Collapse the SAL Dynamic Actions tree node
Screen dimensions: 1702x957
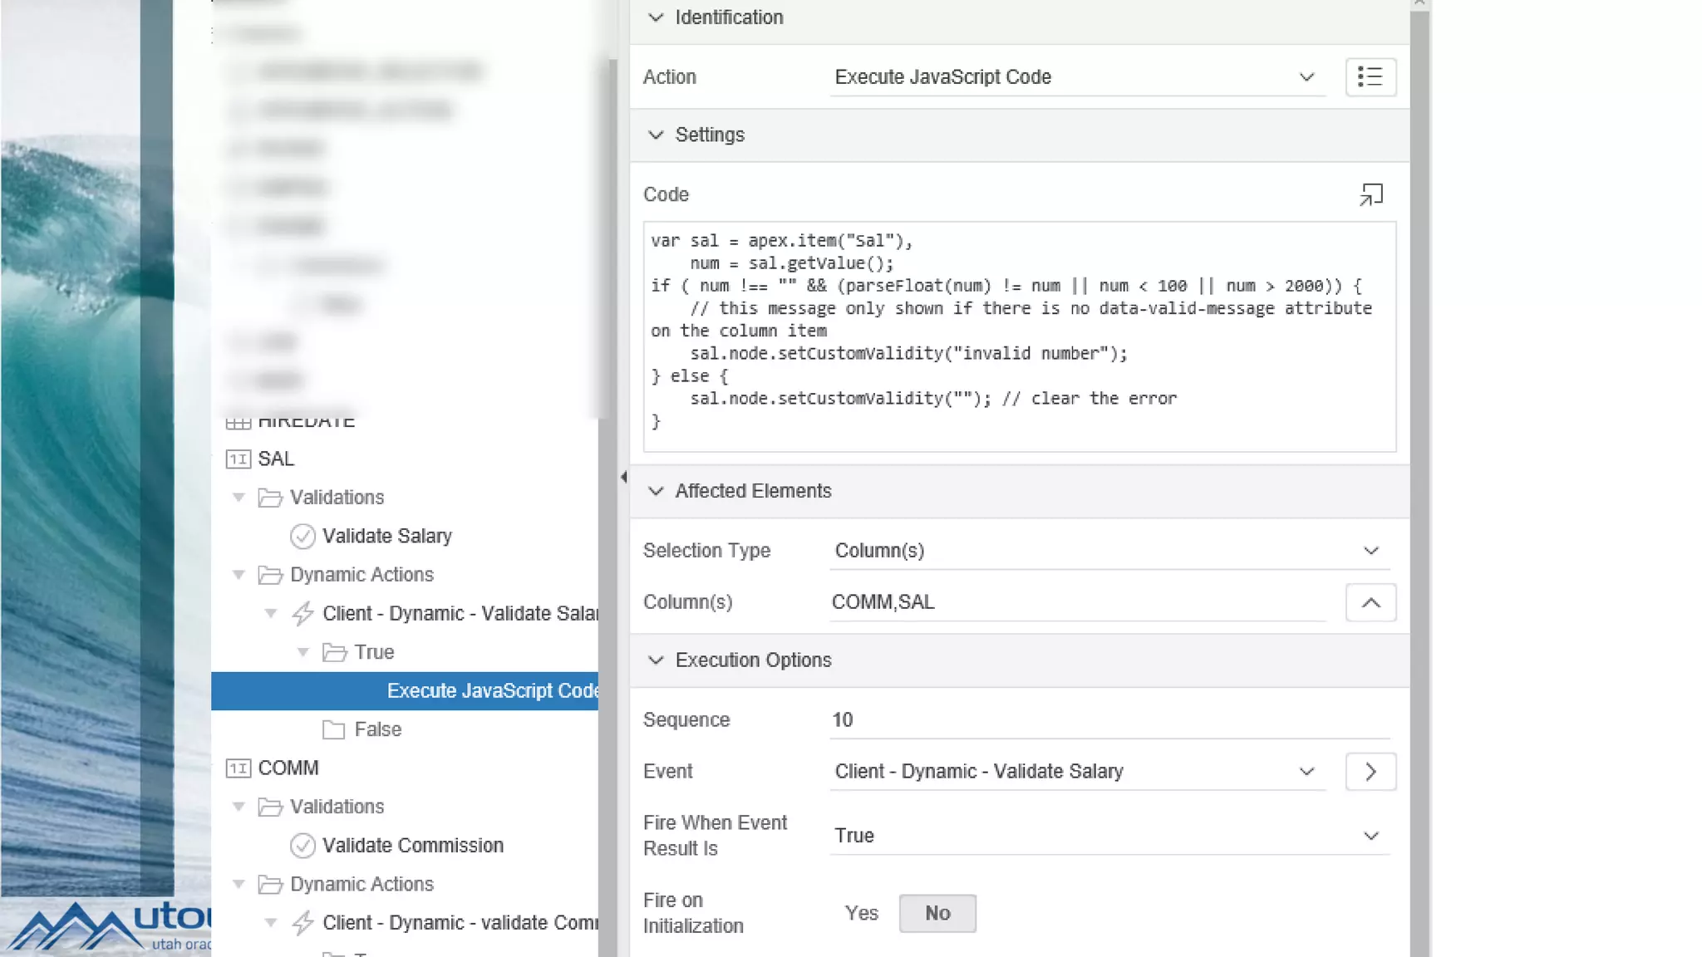pos(239,575)
